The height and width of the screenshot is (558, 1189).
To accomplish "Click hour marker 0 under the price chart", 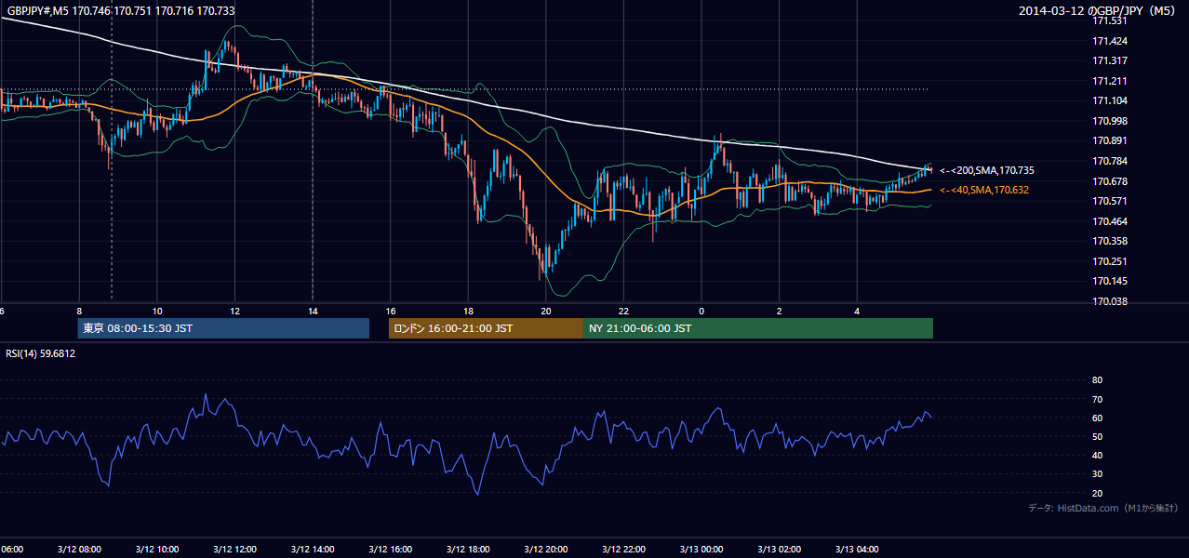I will (x=701, y=311).
